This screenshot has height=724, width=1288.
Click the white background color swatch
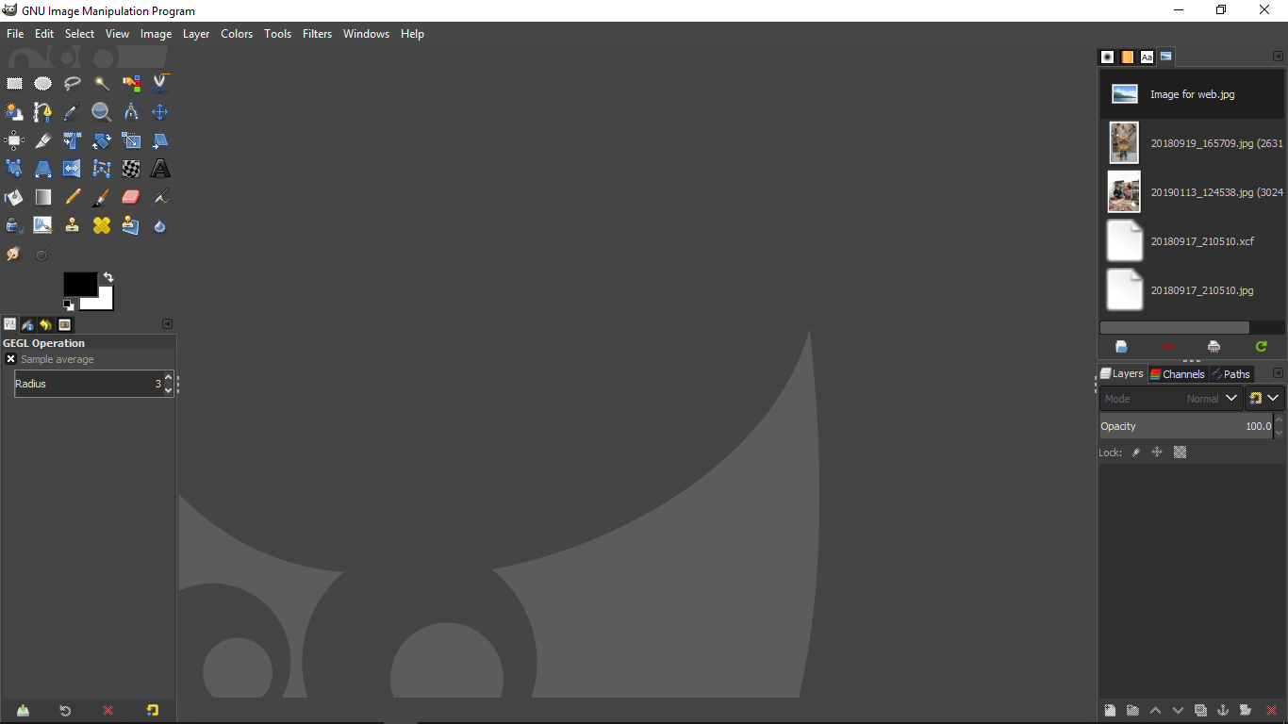pos(104,302)
